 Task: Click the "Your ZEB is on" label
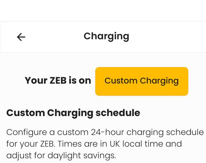coord(58,81)
